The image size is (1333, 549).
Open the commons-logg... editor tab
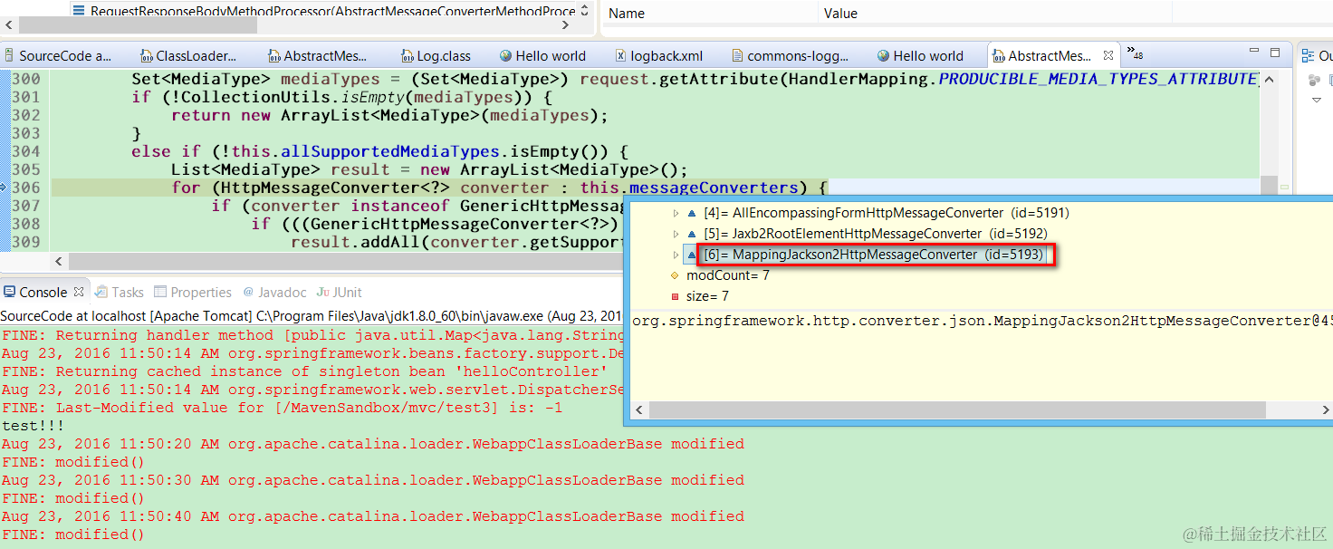pos(791,55)
